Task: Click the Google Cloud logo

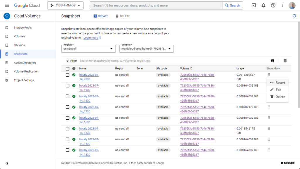Action: pyautogui.click(x=27, y=5)
